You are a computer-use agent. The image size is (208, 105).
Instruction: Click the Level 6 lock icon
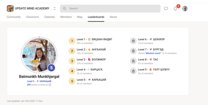click(x=133, y=41)
